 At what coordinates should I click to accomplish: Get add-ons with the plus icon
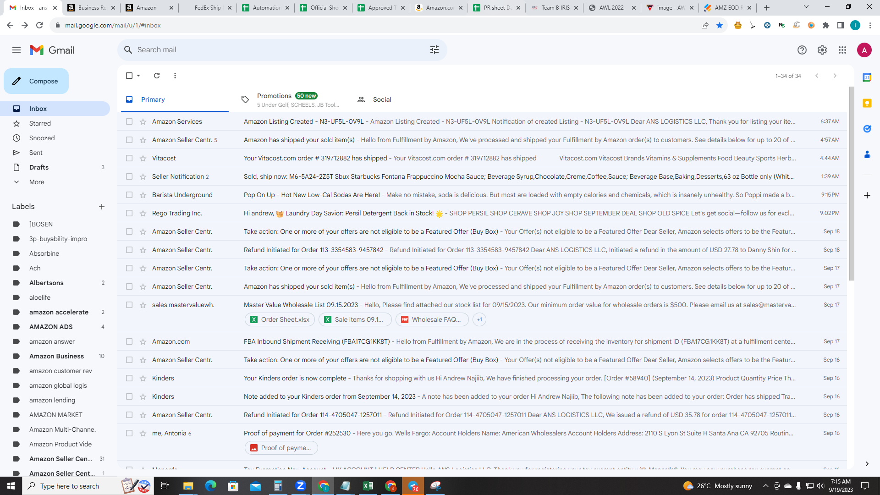pos(867,195)
